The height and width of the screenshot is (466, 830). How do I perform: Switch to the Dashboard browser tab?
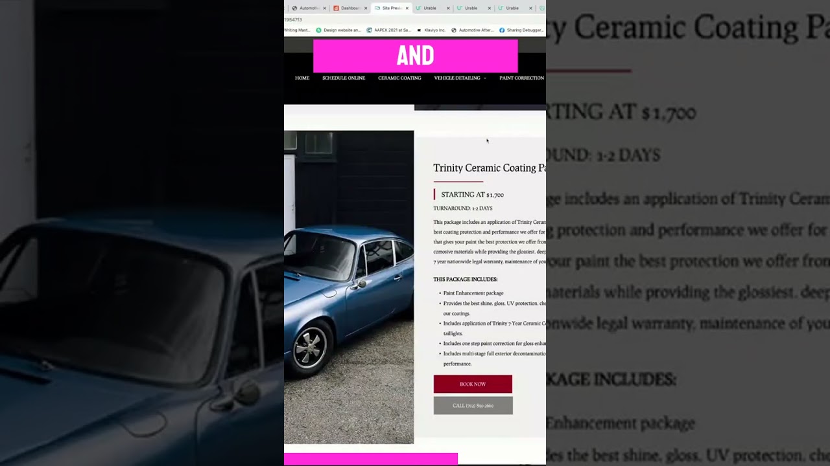coord(349,8)
